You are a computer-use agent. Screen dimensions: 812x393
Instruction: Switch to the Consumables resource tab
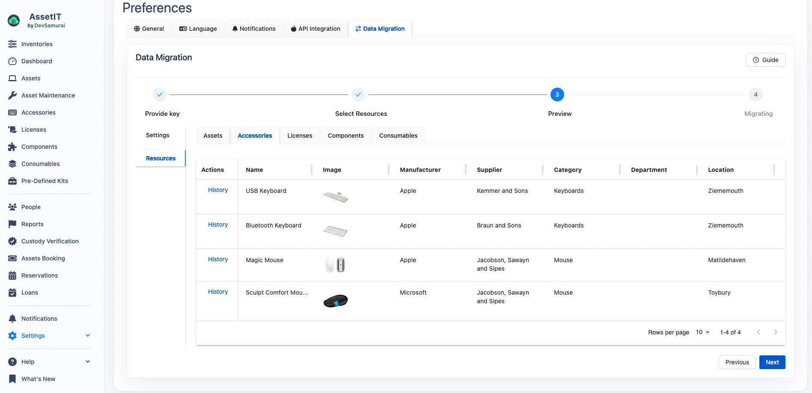coord(398,136)
